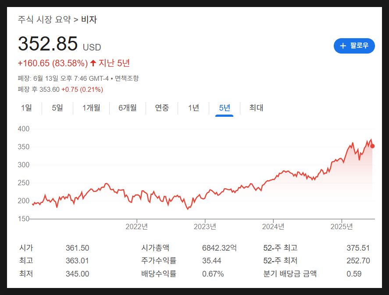Click the 최고 value 363.01

[x=77, y=261]
